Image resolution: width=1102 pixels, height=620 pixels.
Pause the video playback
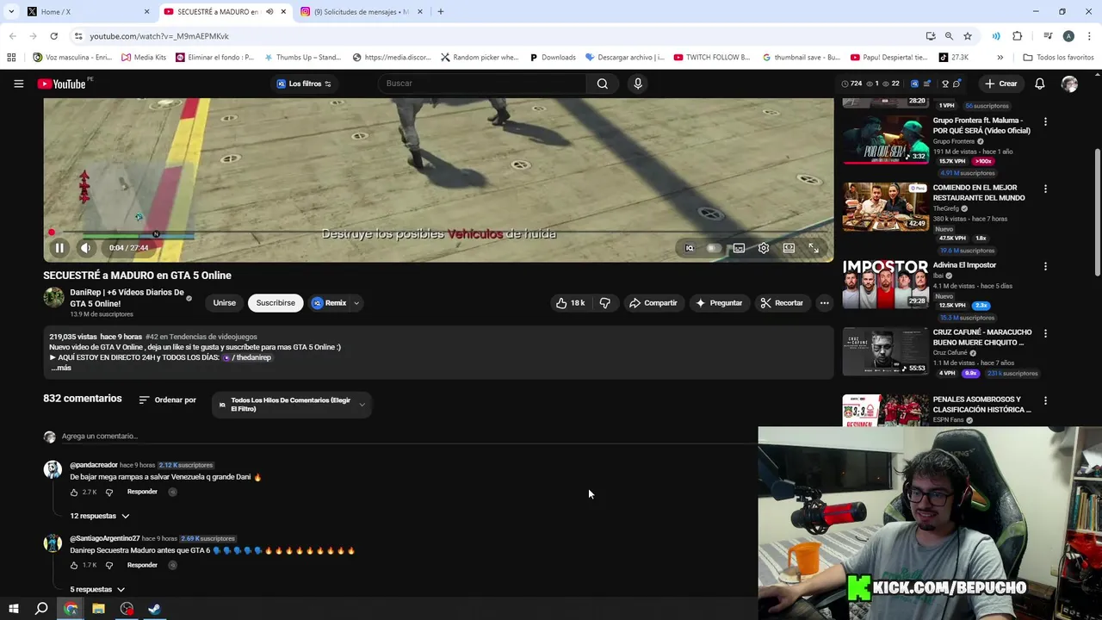pyautogui.click(x=59, y=248)
